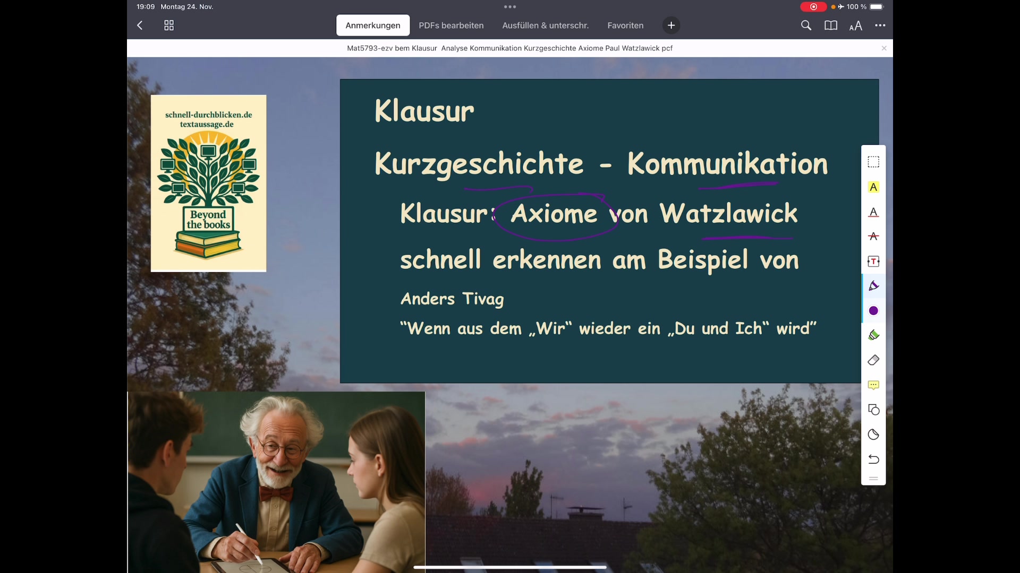Switch to Ausfüllen & unterschr. tab
The image size is (1020, 573).
click(545, 25)
